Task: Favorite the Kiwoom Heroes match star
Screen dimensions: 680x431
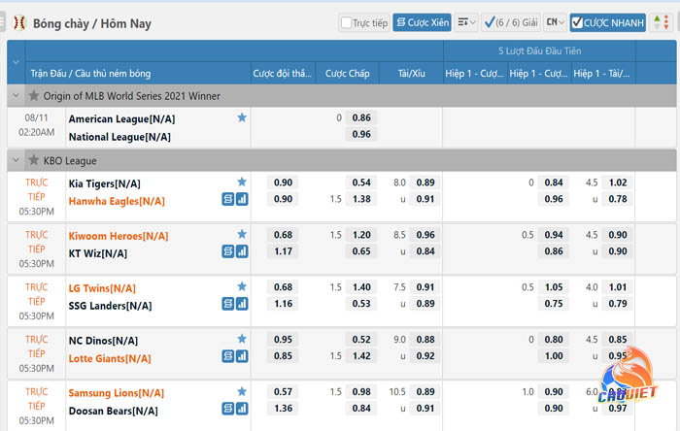Action: point(242,234)
